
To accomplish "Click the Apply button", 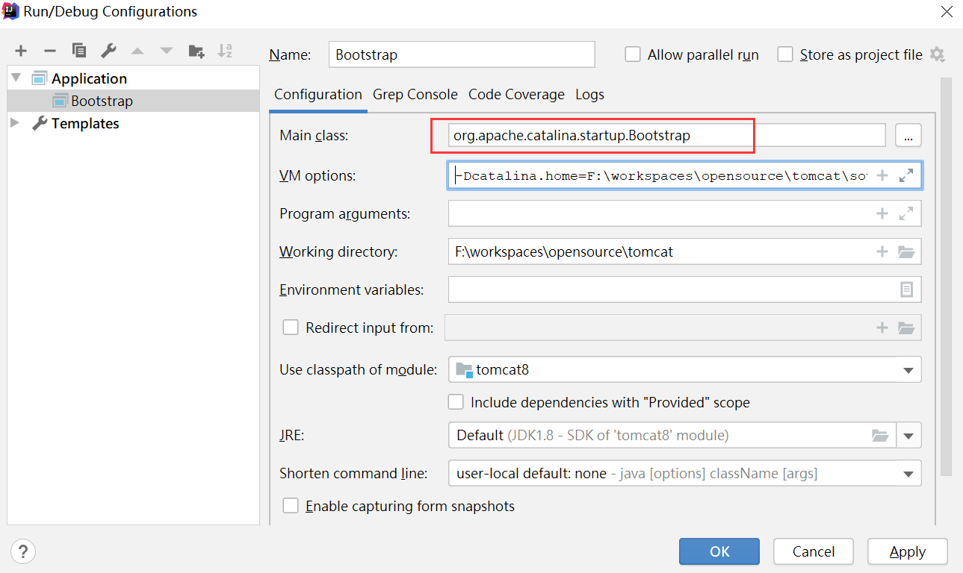I will (908, 551).
